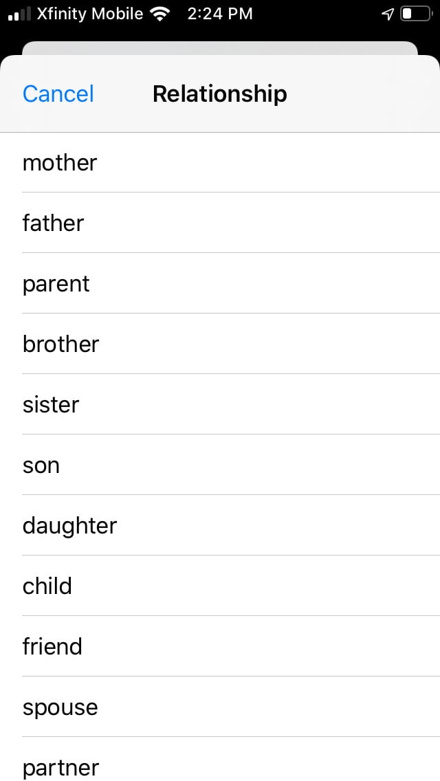Tap the Xfinity Mobile carrier label
Screen dimensions: 440x781
pyautogui.click(x=89, y=14)
